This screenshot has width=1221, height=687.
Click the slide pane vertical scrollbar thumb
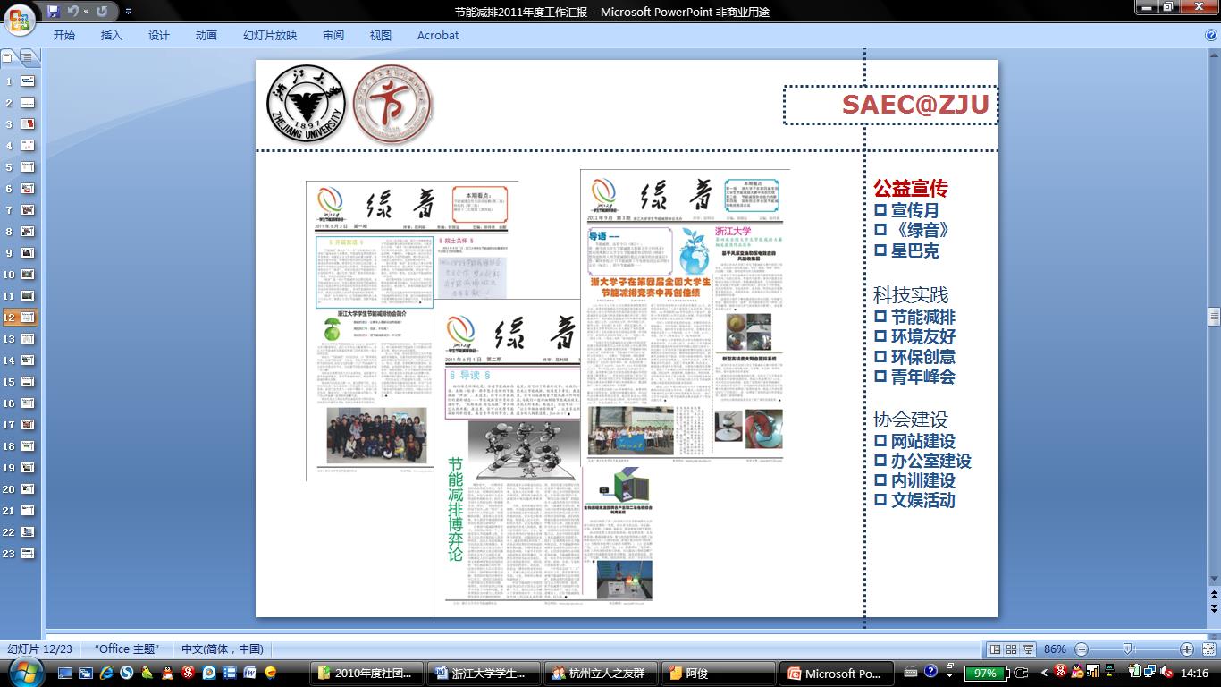[1214, 317]
